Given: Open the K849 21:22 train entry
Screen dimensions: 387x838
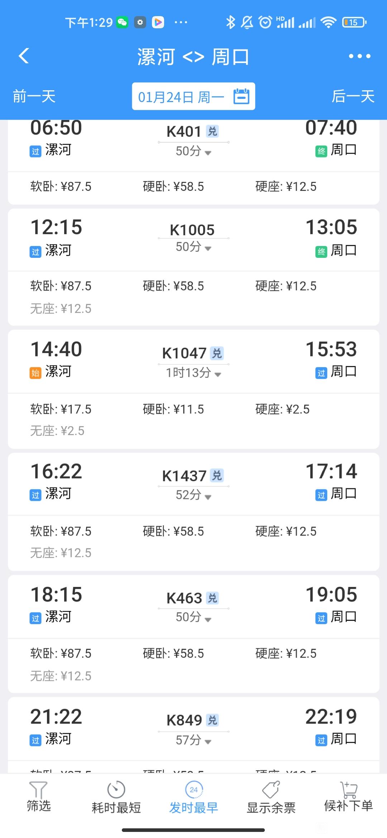Looking at the screenshot, I should pyautogui.click(x=193, y=729).
